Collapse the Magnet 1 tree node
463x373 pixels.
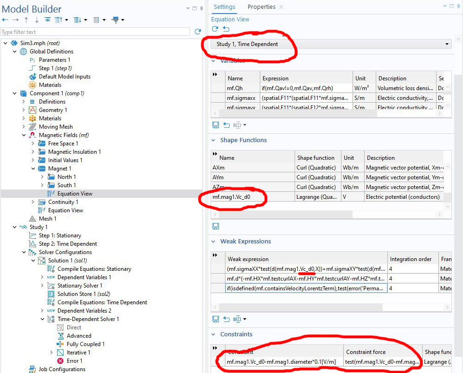(x=33, y=169)
